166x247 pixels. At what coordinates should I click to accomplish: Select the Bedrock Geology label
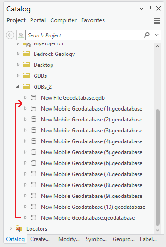(x=54, y=54)
